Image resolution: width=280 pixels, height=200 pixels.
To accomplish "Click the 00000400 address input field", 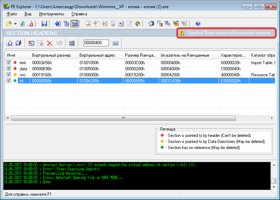I will (x=96, y=43).
